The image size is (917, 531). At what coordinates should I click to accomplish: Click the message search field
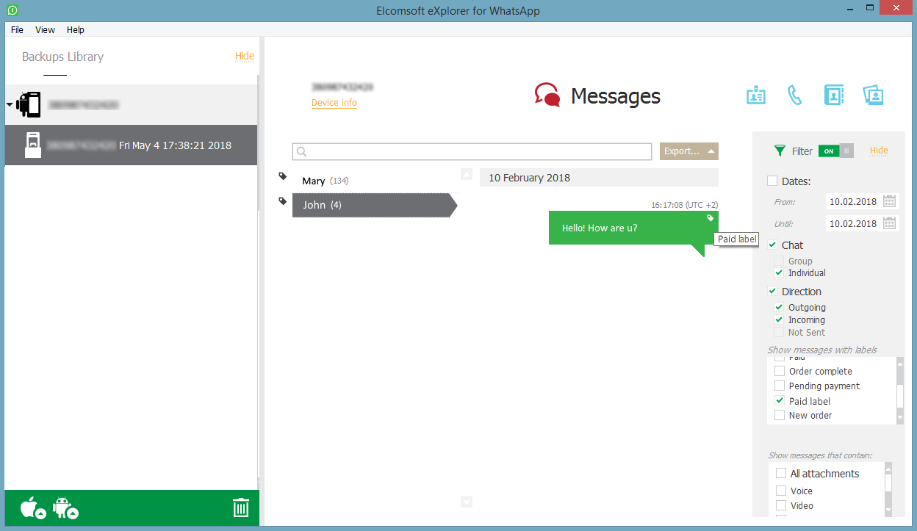(472, 151)
